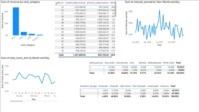
Task: Click the February label on transaction chart
Action: pyautogui.click(x=34, y=96)
